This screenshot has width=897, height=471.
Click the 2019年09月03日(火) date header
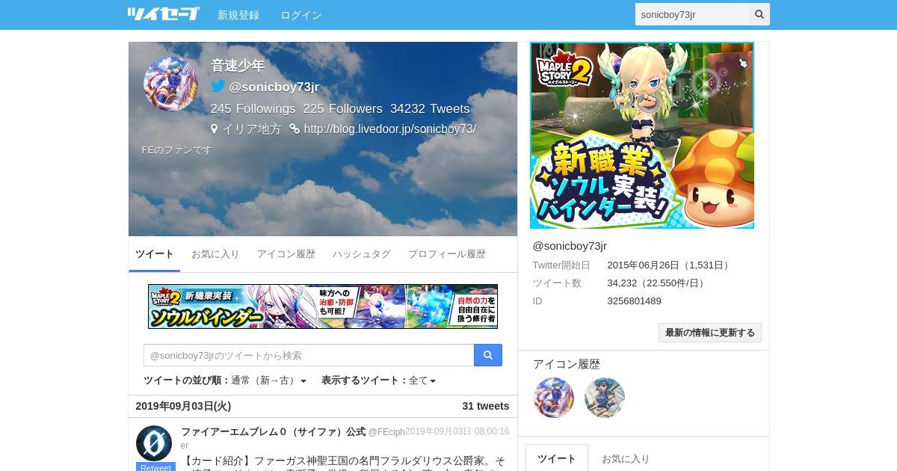click(x=183, y=406)
